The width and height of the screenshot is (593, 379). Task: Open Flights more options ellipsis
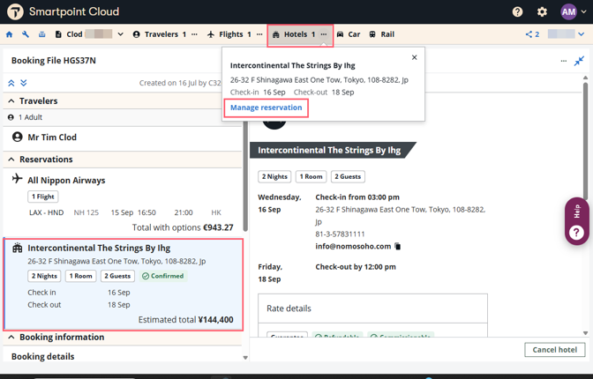click(x=259, y=34)
